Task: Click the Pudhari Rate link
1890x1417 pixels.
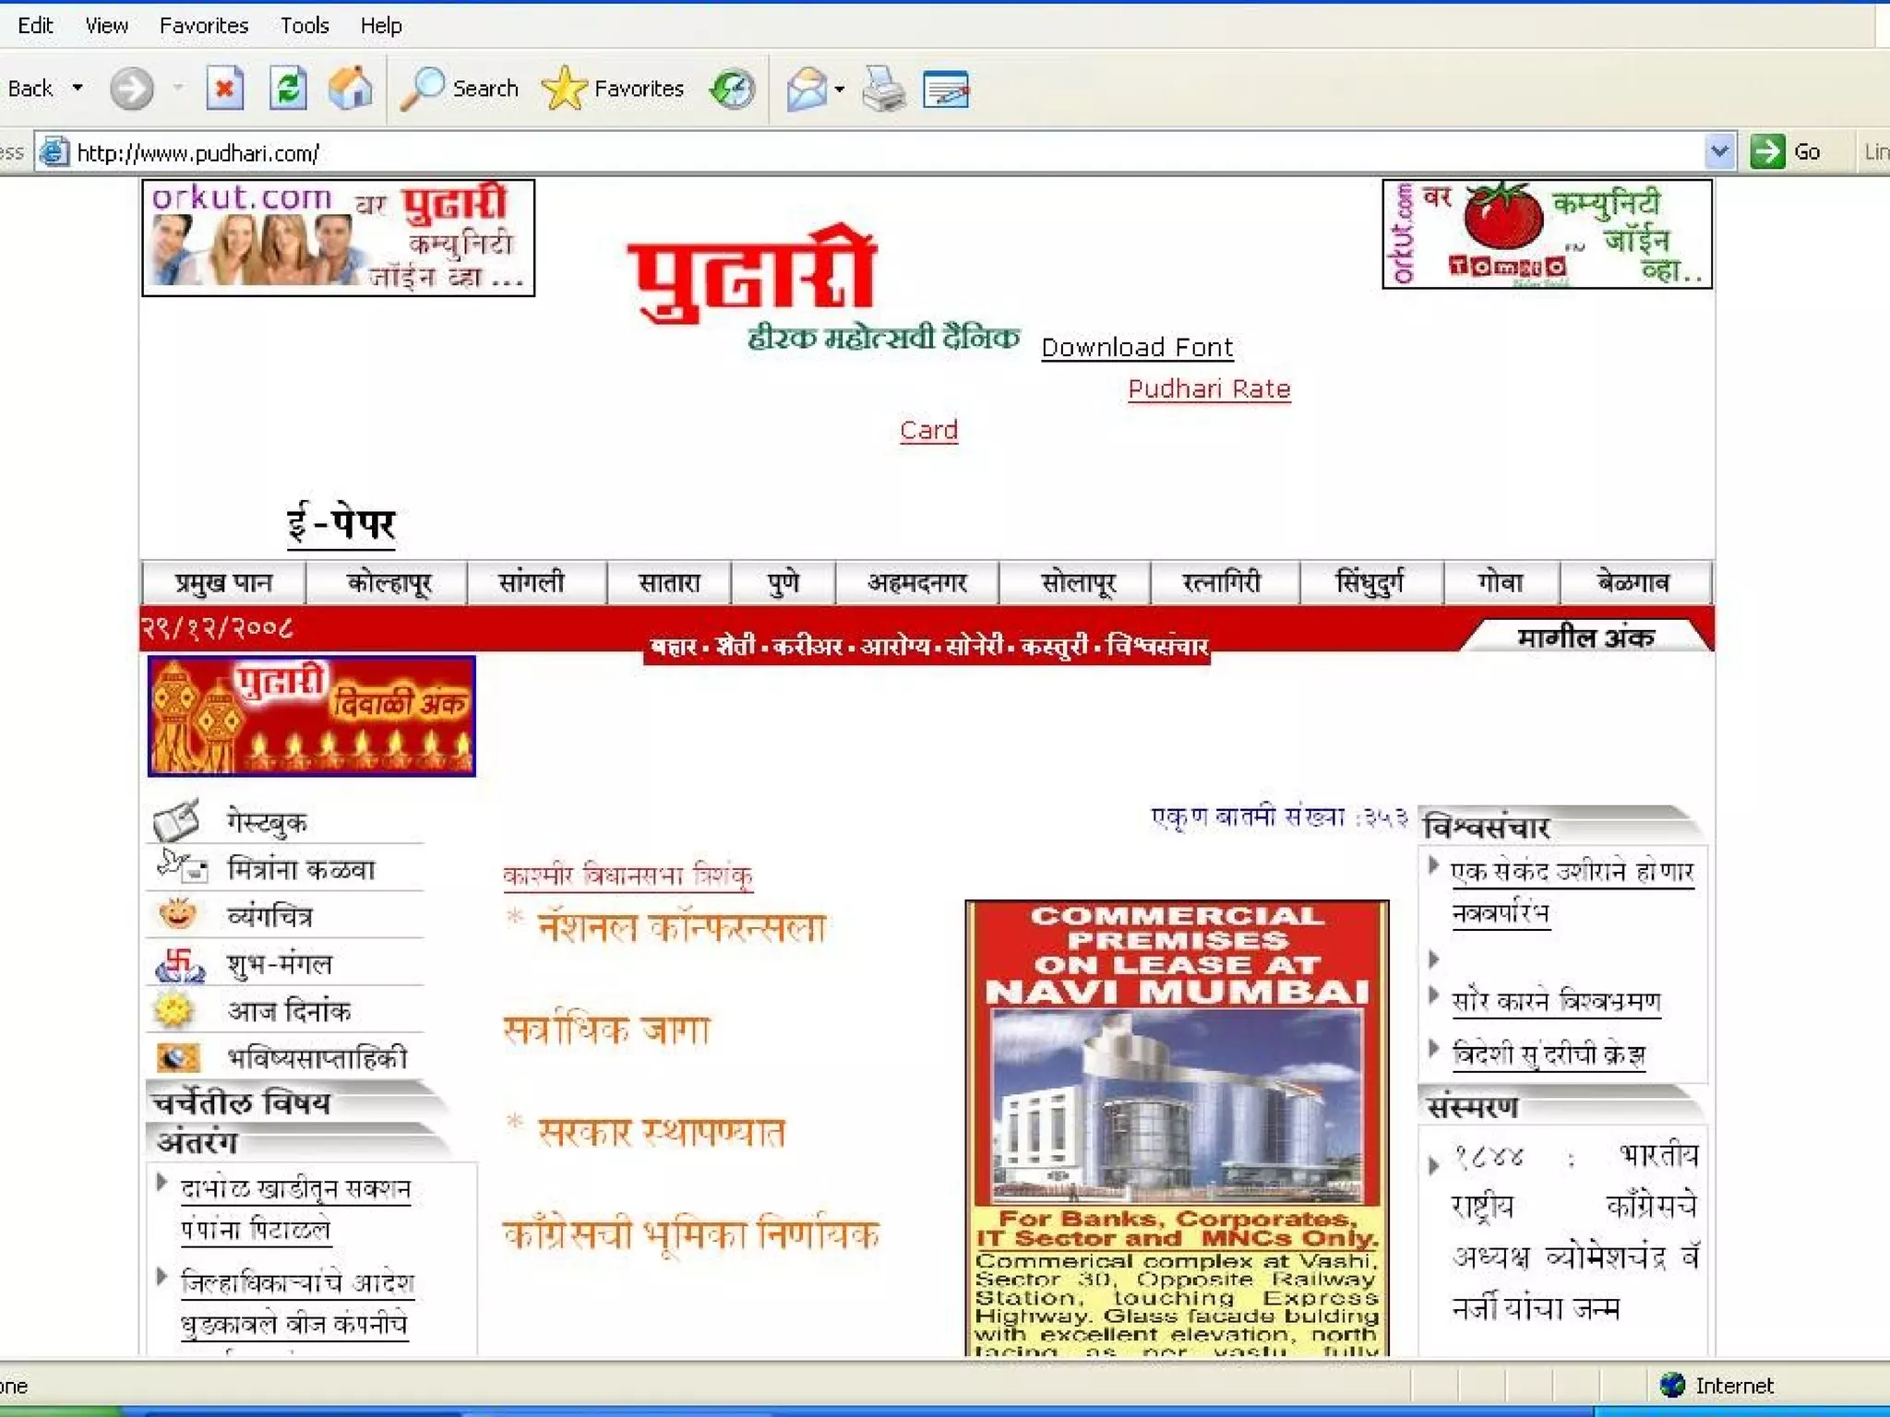Action: coord(1209,389)
